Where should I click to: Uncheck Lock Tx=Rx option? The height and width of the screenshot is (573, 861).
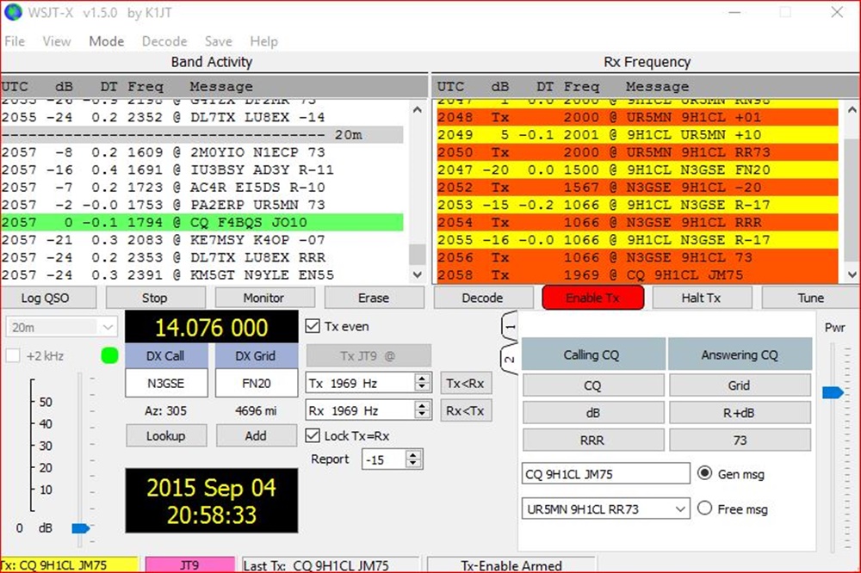[313, 436]
